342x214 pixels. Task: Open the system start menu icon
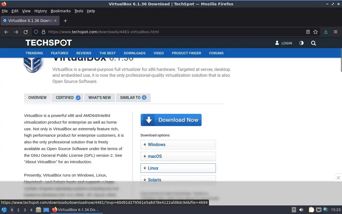[x=4, y=210]
